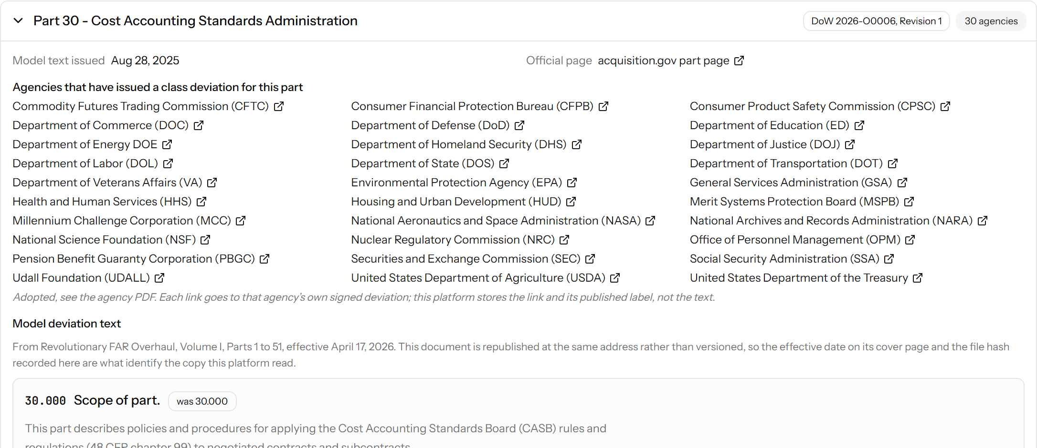Visit Department of Veterans Affairs (VA) link
This screenshot has width=1037, height=448.
coord(107,183)
